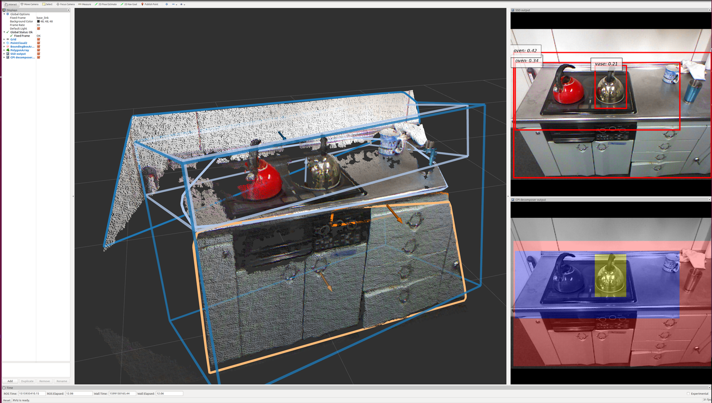Collapse the Global Options tree node
This screenshot has height=403, width=712.
point(4,14)
